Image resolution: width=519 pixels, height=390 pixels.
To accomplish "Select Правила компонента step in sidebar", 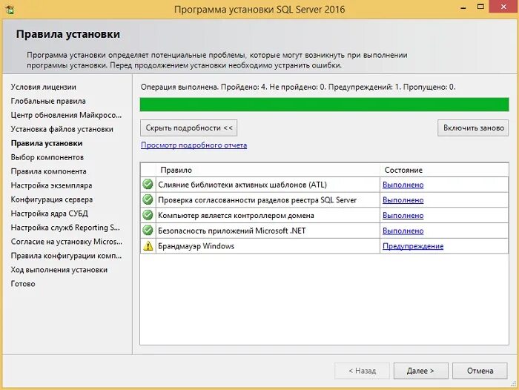I will point(49,171).
